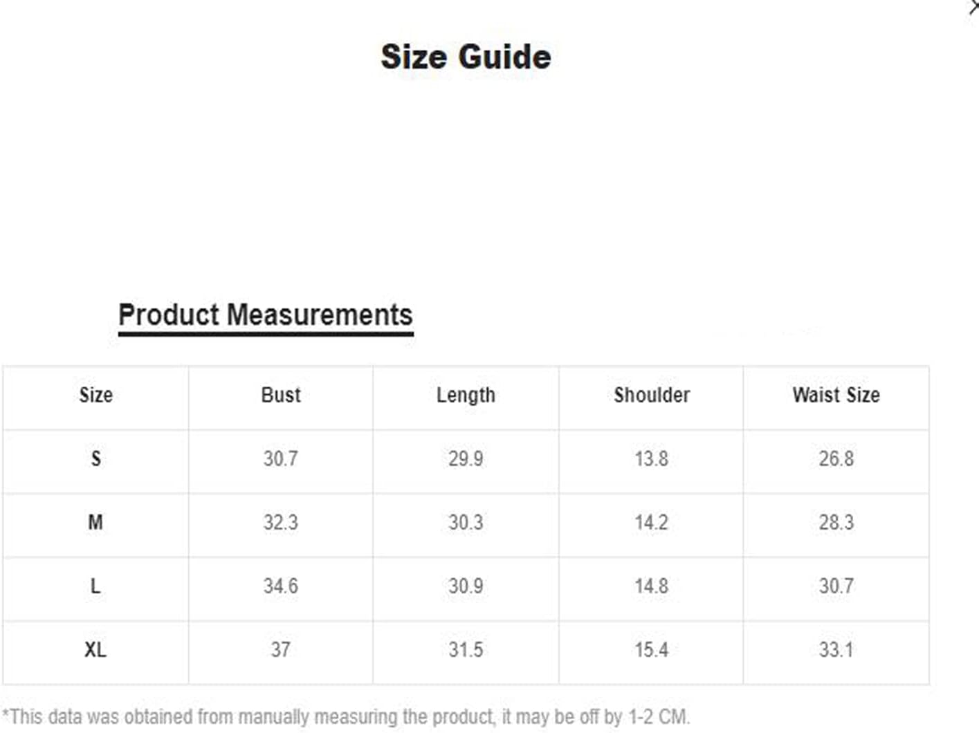Screen dimensions: 979x733
Task: Click the bust value 30.7 for size S
Action: (x=281, y=458)
